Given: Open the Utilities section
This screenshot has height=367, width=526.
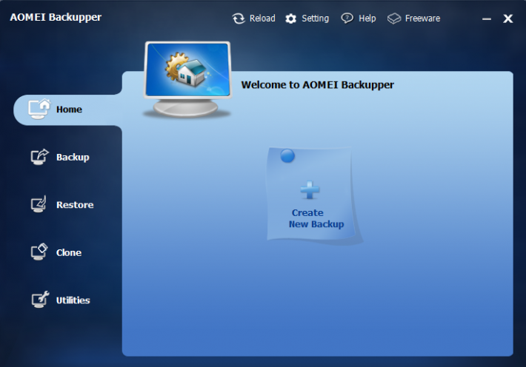Looking at the screenshot, I should [x=73, y=300].
